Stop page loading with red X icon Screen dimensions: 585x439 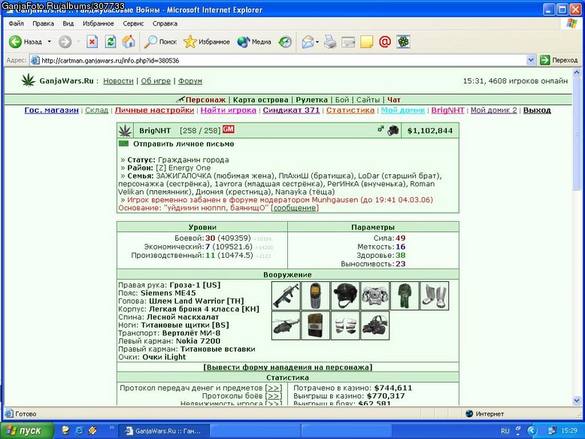tap(92, 41)
